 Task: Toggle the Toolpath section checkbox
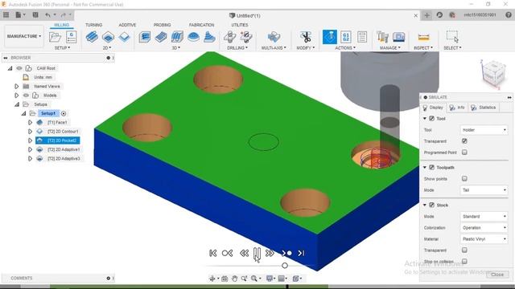pos(431,168)
